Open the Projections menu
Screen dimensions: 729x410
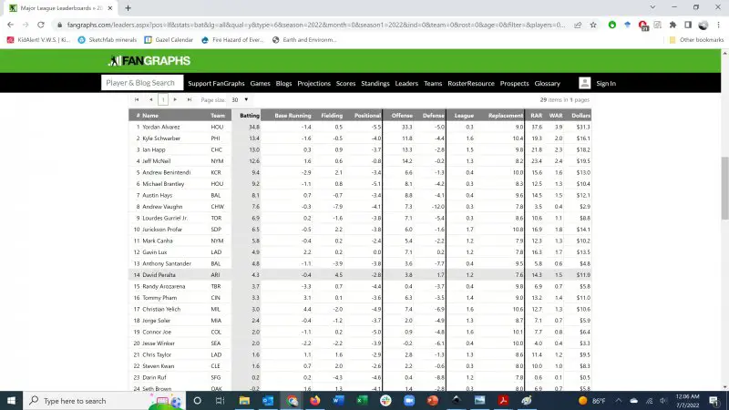pos(313,83)
